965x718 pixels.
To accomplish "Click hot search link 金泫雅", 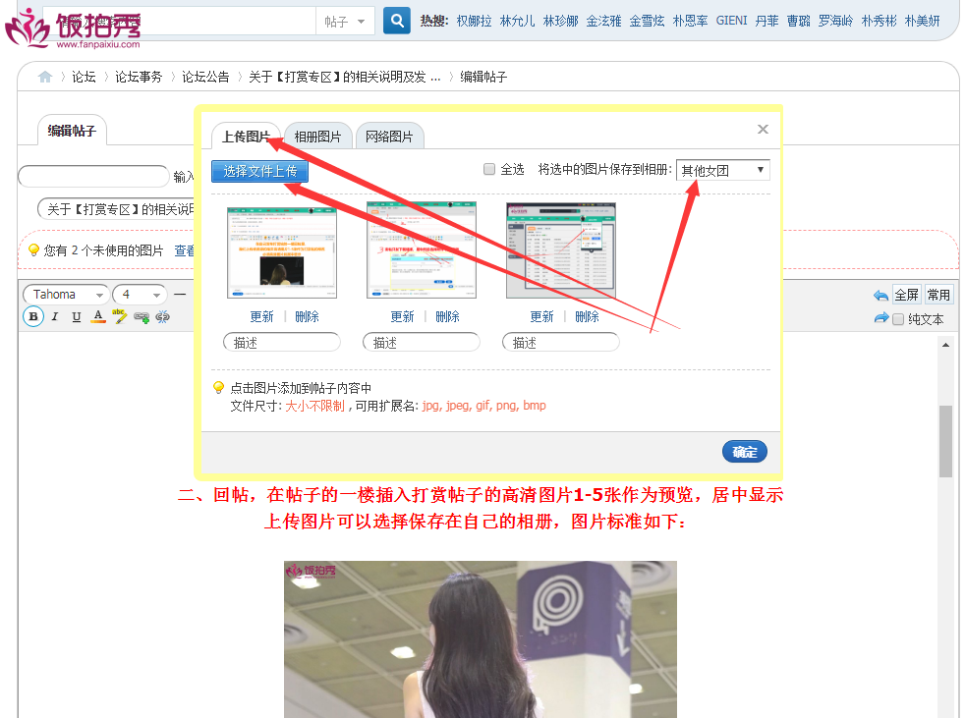I will click(603, 21).
